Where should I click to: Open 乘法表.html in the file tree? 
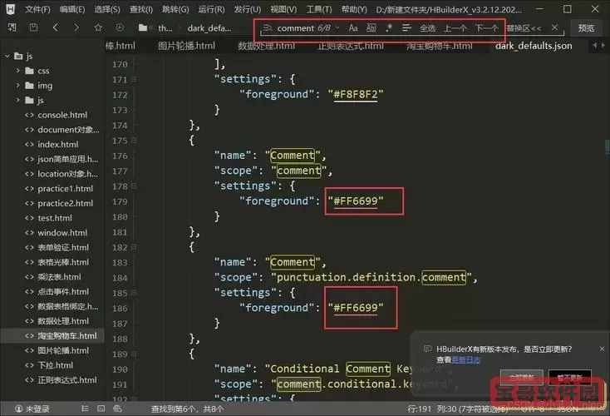click(59, 277)
